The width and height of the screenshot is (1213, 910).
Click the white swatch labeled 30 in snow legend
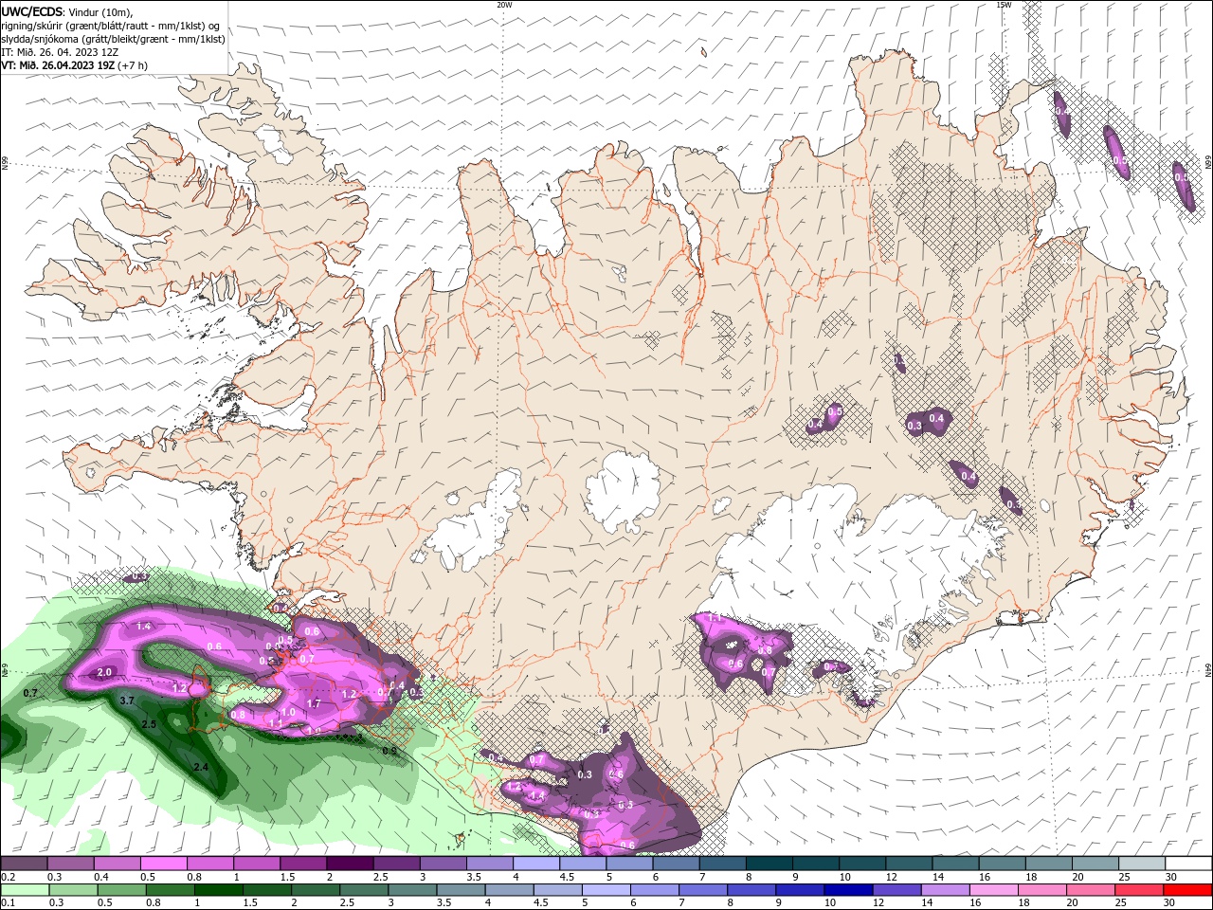[1188, 863]
